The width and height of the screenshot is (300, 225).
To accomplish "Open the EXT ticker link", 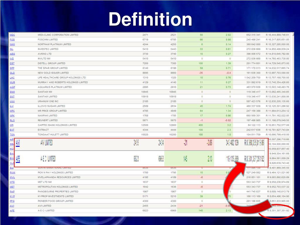I will [x=12, y=130].
